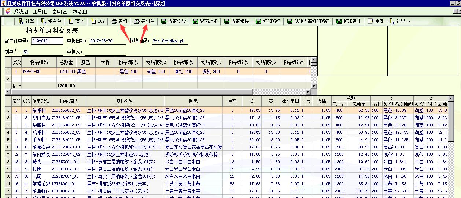
Task: Click the 打印路径 toolbar button
Action: 268,21
